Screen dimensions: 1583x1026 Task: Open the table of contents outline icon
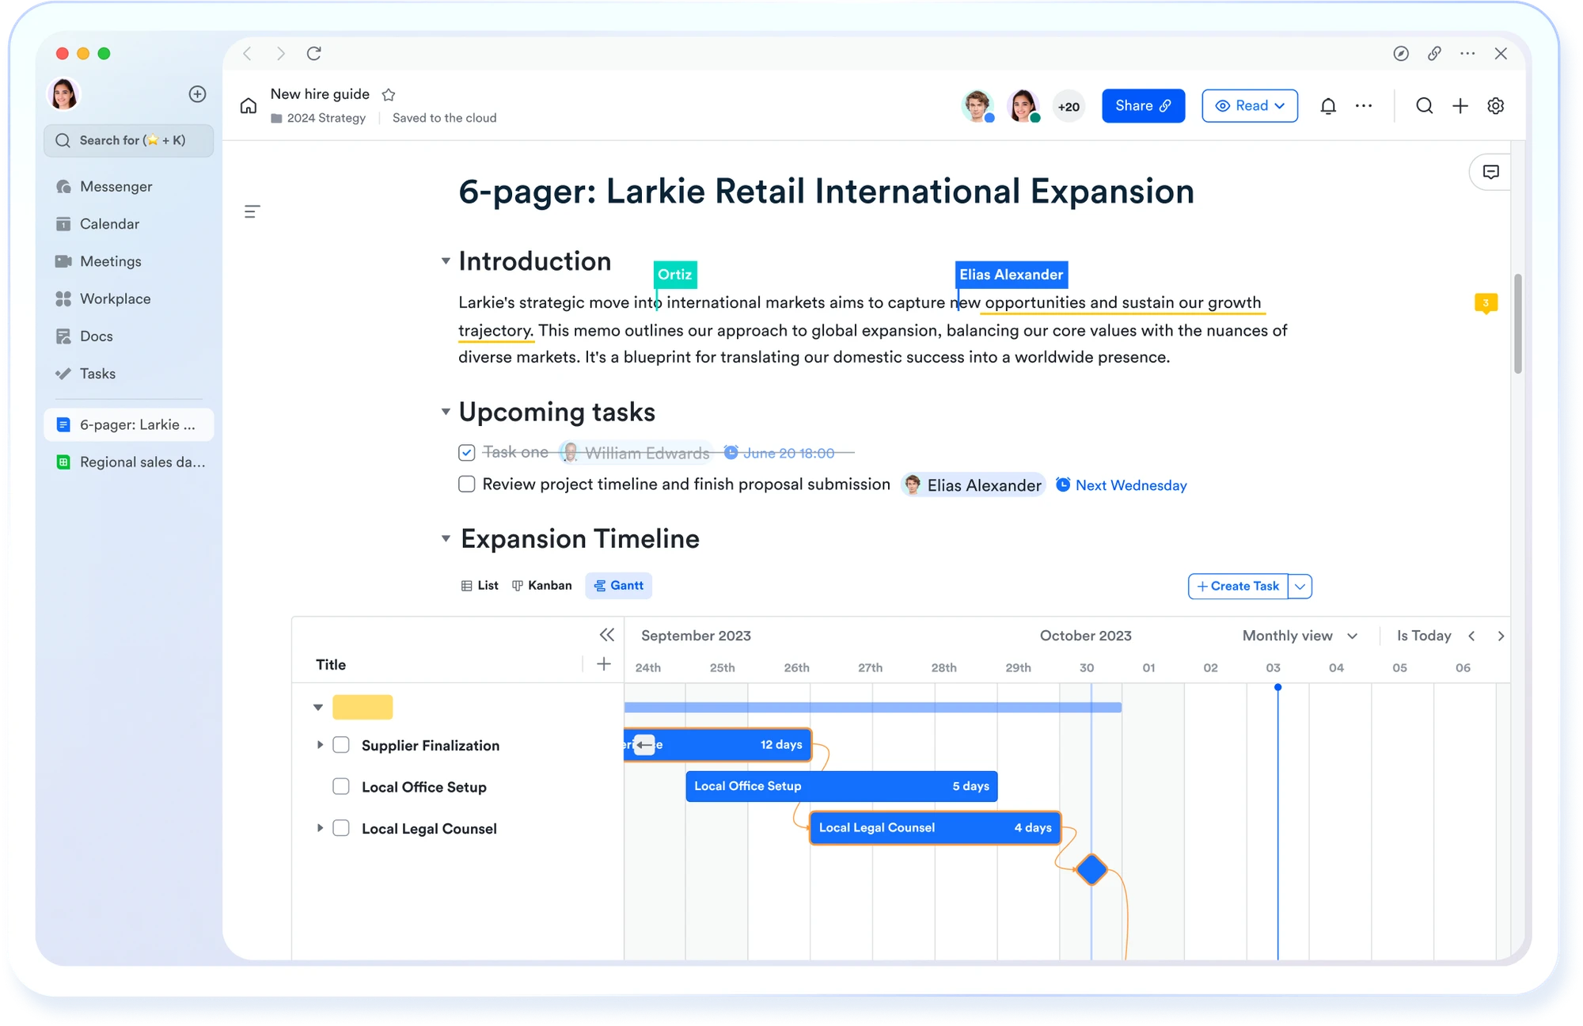(252, 211)
